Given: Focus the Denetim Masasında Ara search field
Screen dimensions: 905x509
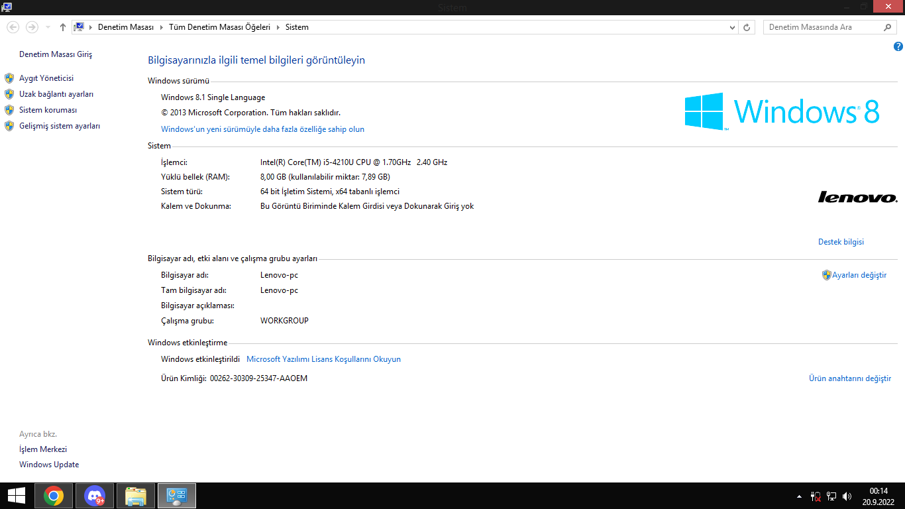Looking at the screenshot, I should pos(824,27).
